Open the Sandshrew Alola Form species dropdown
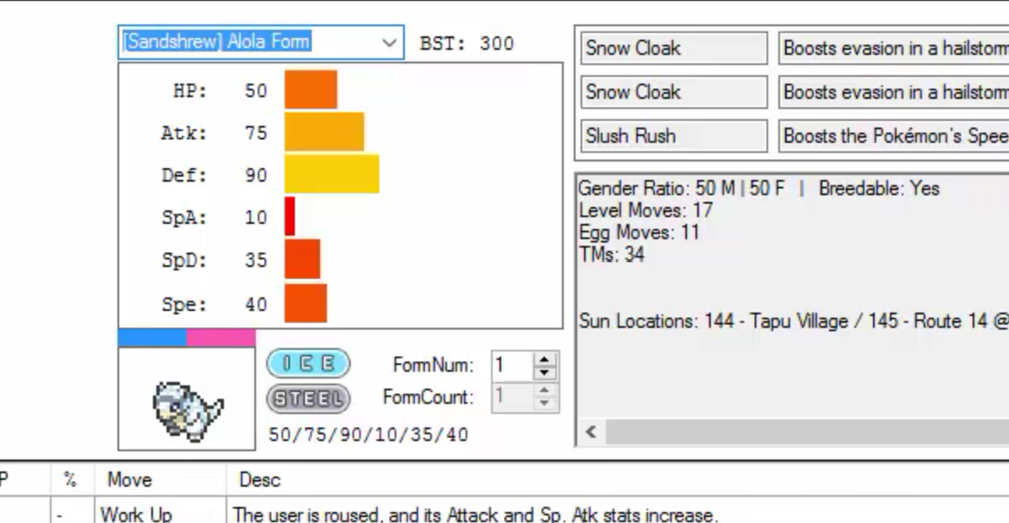 389,42
